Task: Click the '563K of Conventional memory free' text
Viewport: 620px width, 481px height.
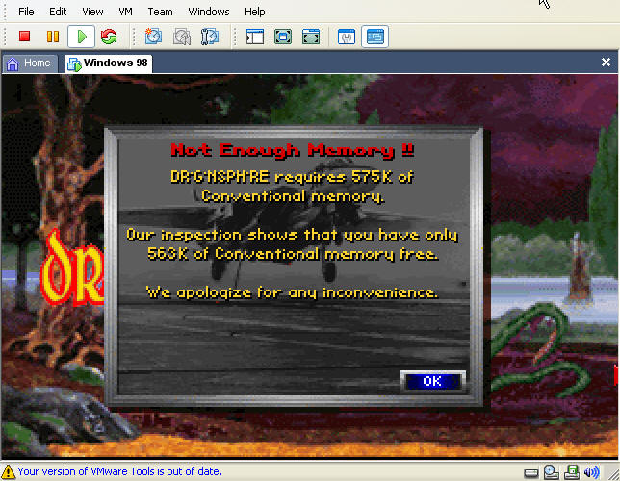Action: click(x=293, y=254)
